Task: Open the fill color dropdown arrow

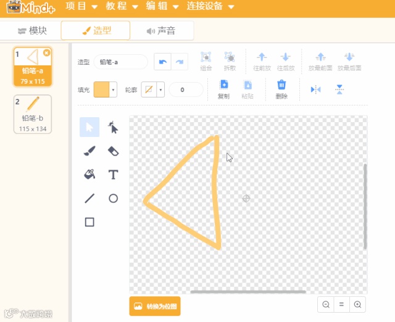Action: [113, 89]
